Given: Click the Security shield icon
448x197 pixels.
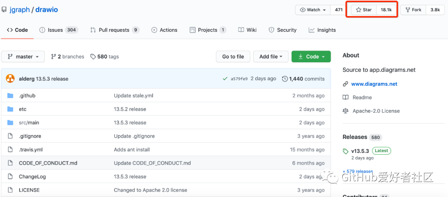Looking at the screenshot, I should 271,30.
